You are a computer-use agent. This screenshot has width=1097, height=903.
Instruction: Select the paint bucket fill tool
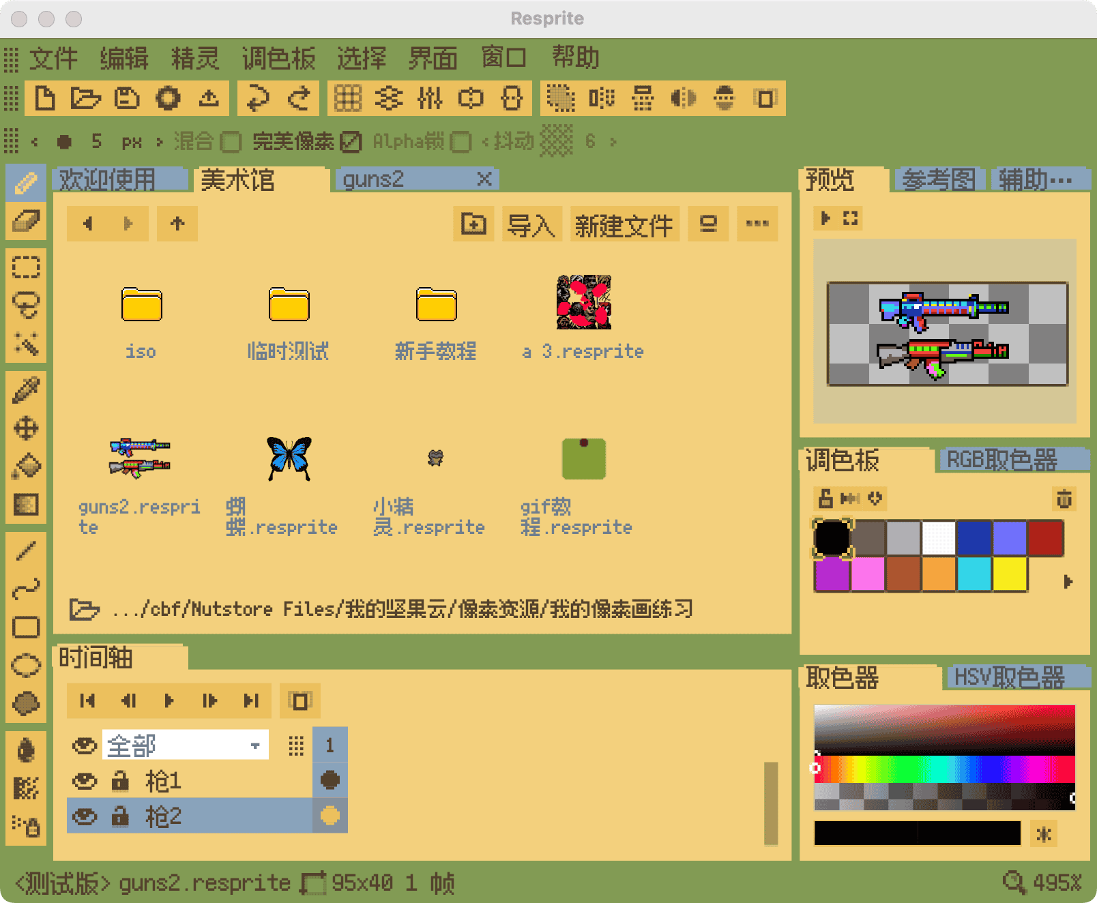[26, 467]
